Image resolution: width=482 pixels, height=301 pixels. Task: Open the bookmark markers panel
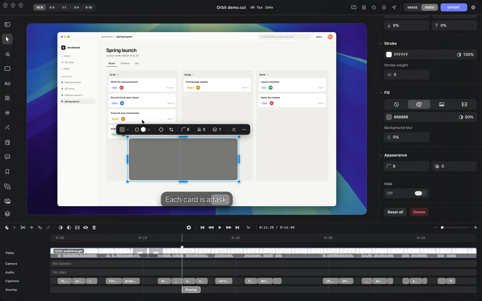click(x=8, y=172)
